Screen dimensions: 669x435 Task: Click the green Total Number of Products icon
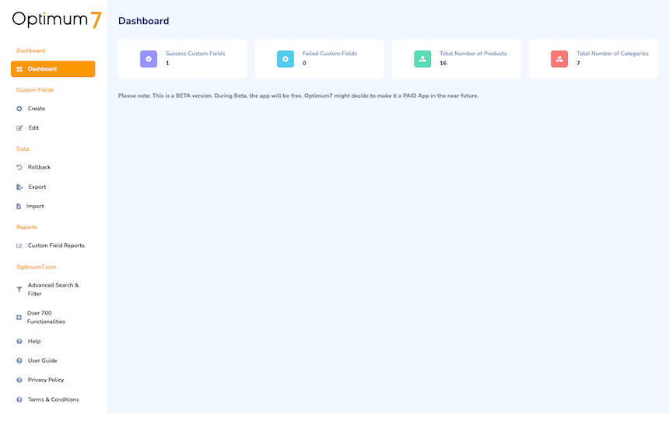click(422, 59)
